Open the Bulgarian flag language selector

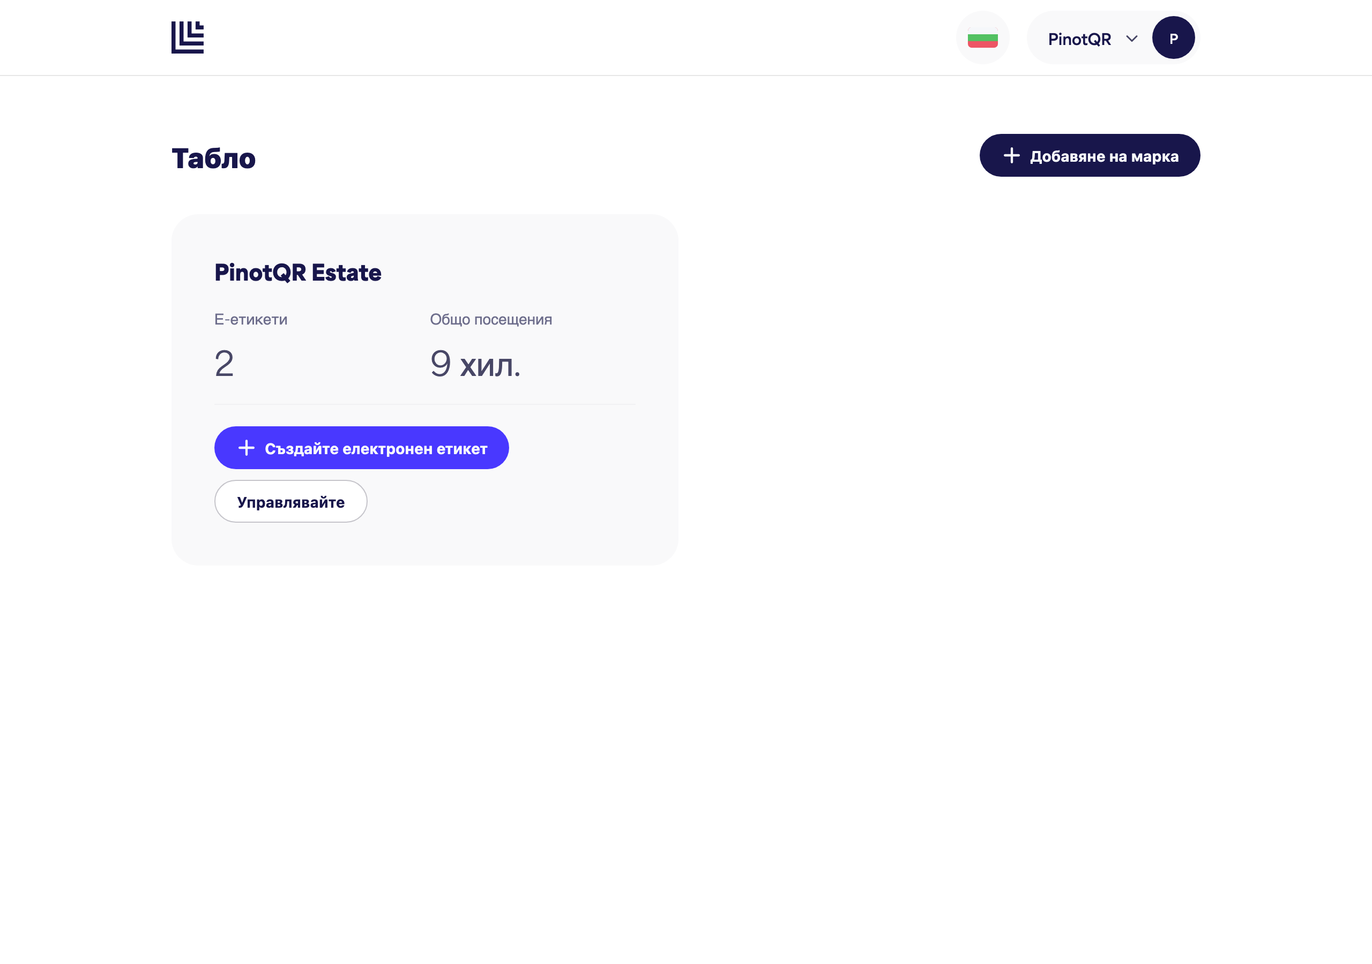982,37
